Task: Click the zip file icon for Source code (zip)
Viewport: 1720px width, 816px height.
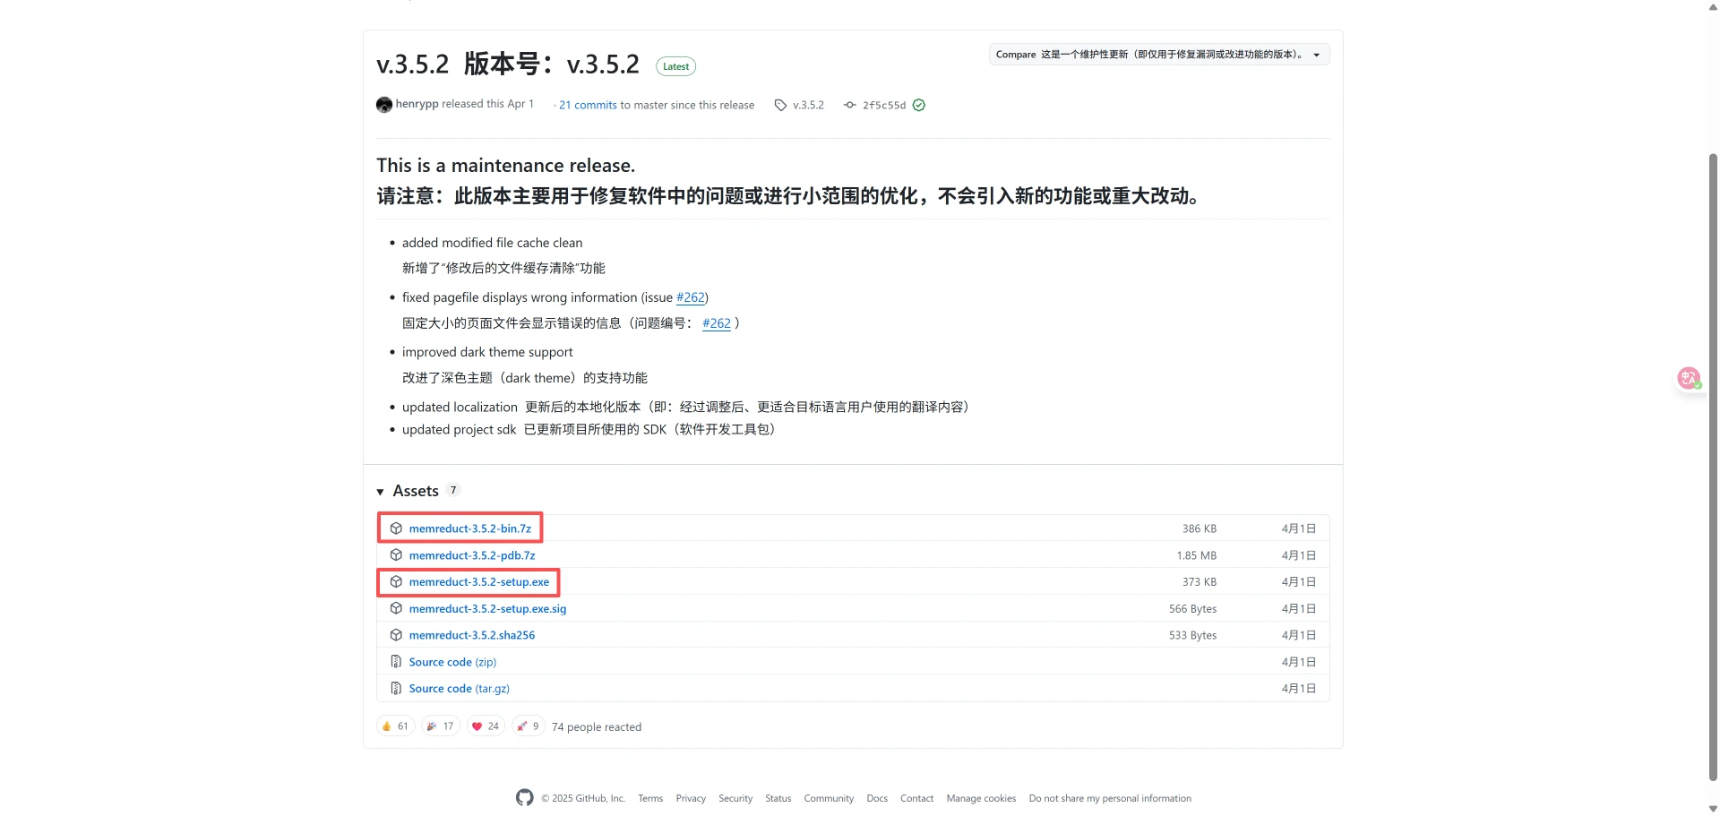Action: [x=396, y=662]
